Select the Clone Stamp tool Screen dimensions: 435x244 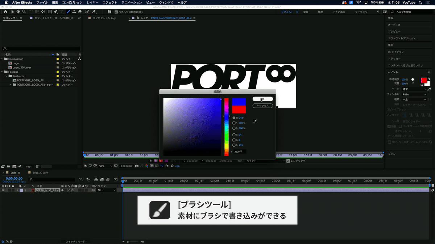[x=74, y=12]
